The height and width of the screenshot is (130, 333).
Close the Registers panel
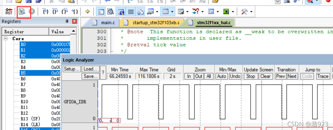click(74, 21)
